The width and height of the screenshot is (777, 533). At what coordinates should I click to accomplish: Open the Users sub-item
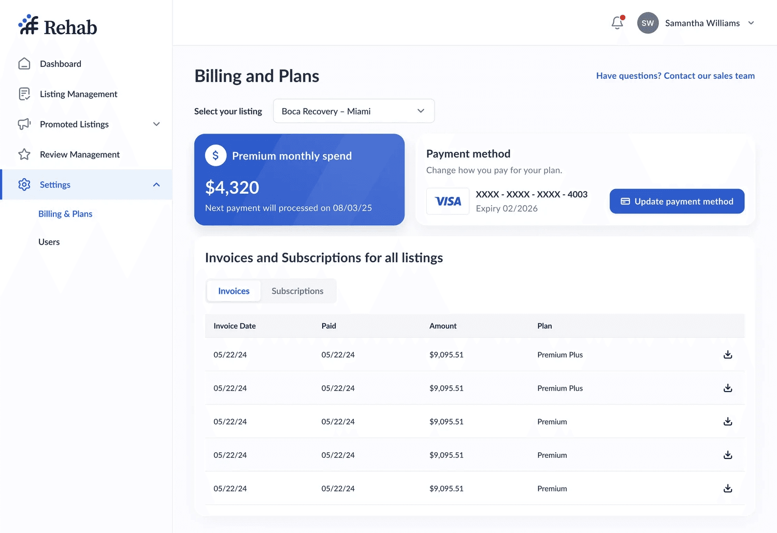pos(49,242)
